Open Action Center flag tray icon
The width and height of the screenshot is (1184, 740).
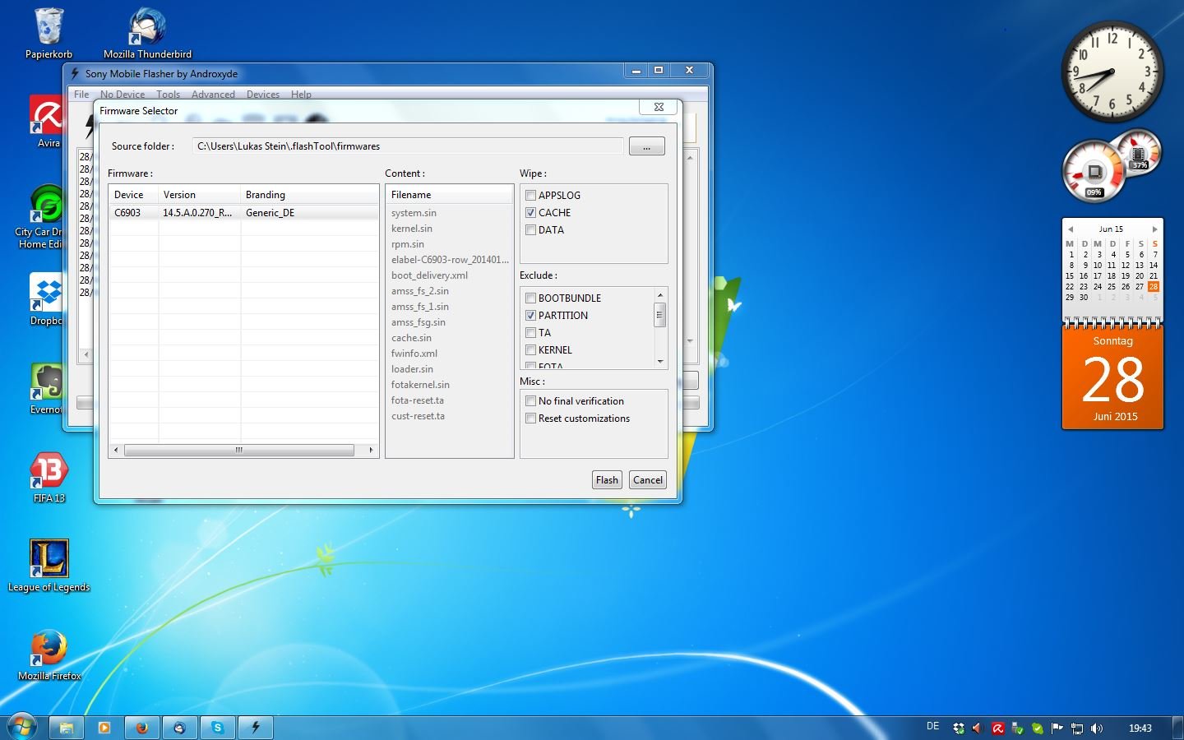click(x=1057, y=728)
